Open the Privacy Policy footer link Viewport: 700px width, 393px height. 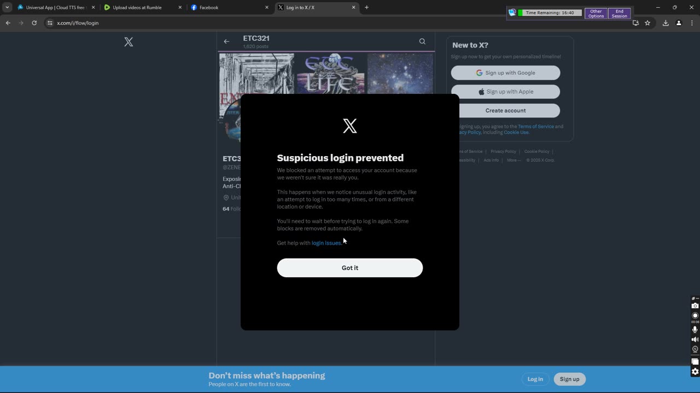point(503,152)
